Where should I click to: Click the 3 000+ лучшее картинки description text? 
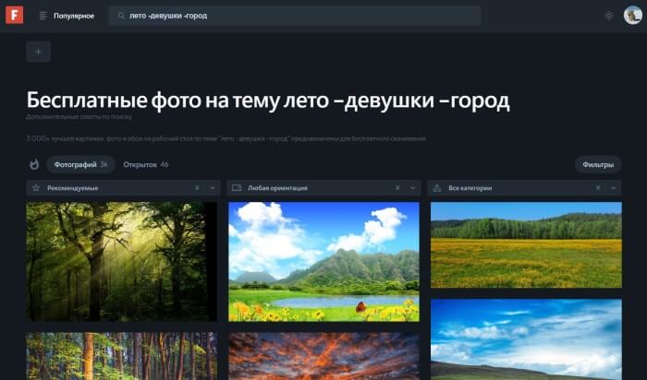coord(226,138)
